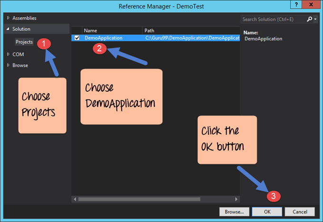Select the DemoApplication project path cell

point(192,38)
